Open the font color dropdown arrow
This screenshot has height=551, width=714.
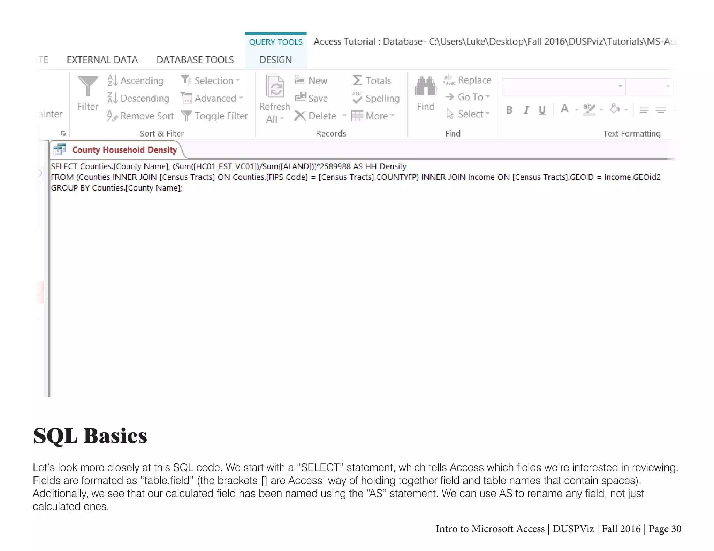(577, 110)
